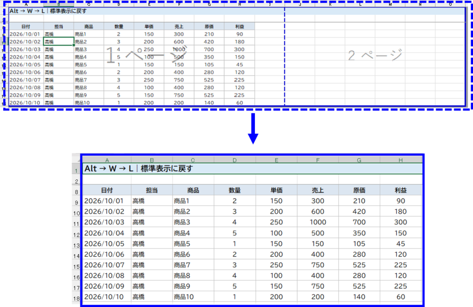473x307 pixels.
Task: Select column G header in normal view
Action: click(x=359, y=160)
